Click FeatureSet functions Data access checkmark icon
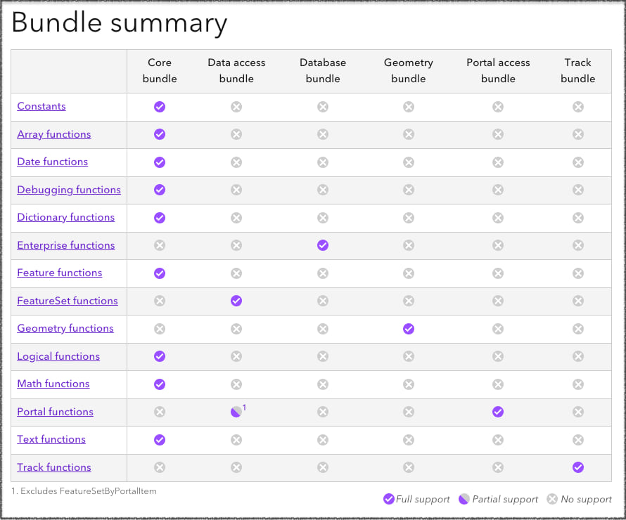 tap(236, 301)
